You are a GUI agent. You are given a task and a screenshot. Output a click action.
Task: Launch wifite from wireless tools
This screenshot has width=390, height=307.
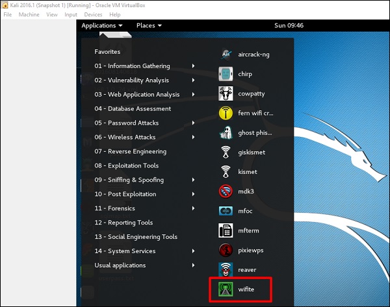(x=226, y=288)
